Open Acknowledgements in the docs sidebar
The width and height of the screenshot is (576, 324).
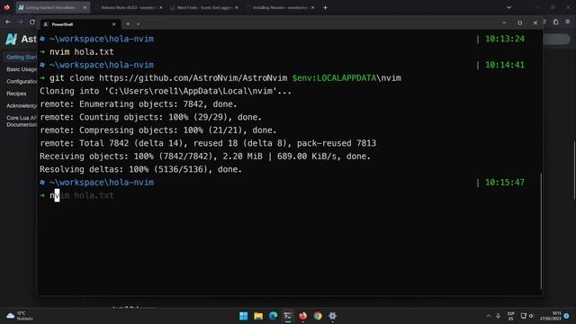(x=22, y=105)
